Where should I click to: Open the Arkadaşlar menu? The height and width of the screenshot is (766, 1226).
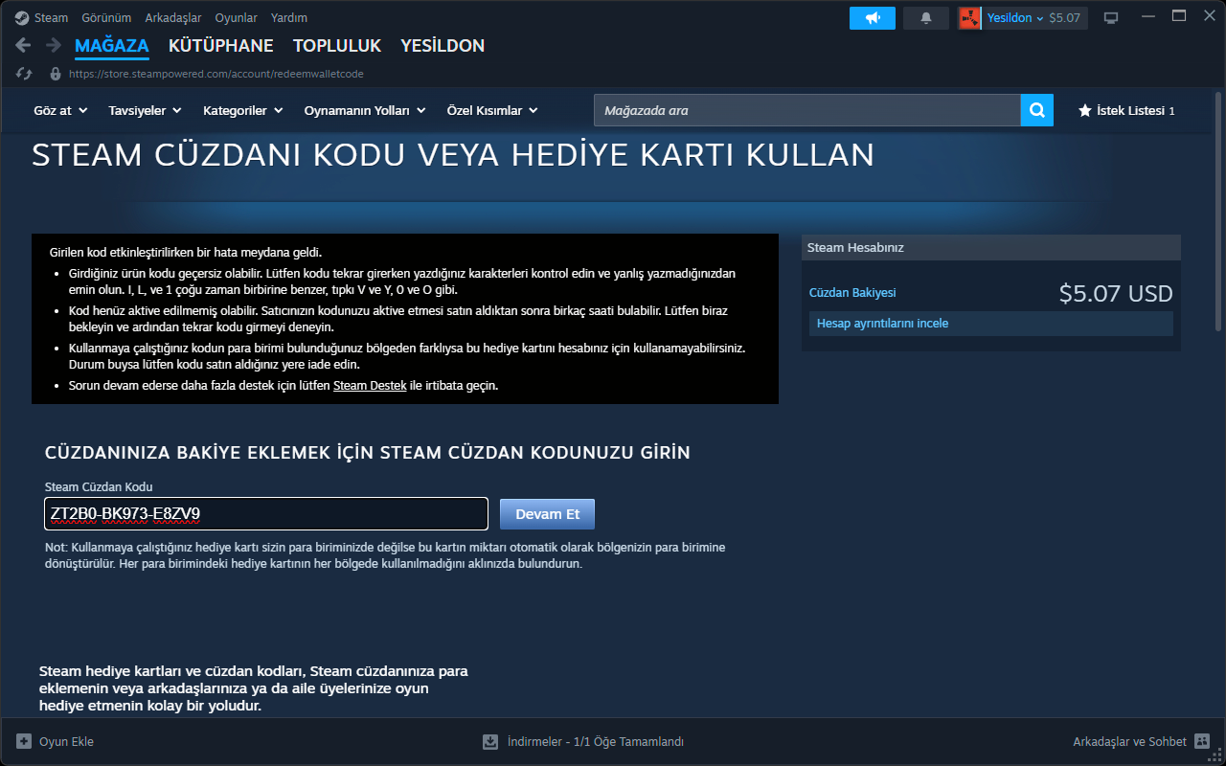tap(173, 18)
